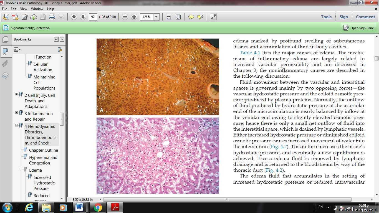Open the View menu
Image resolution: width=379 pixels, height=213 pixels.
coord(24,9)
